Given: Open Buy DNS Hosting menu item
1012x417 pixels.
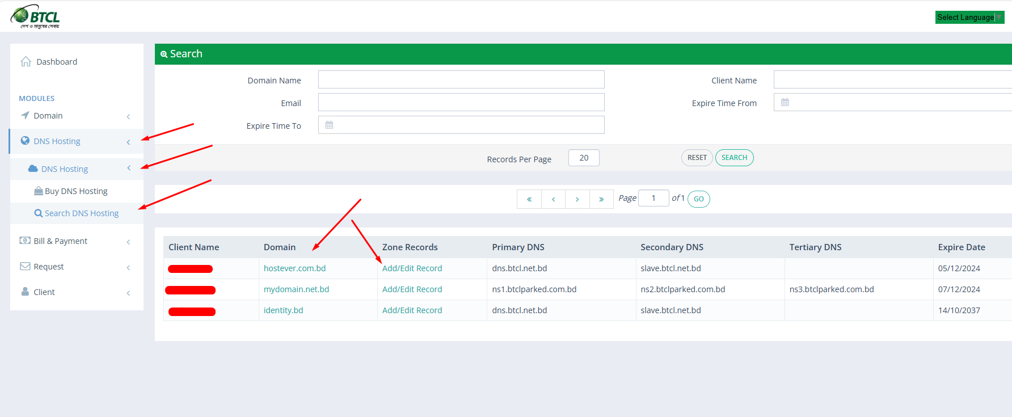Looking at the screenshot, I should (76, 191).
